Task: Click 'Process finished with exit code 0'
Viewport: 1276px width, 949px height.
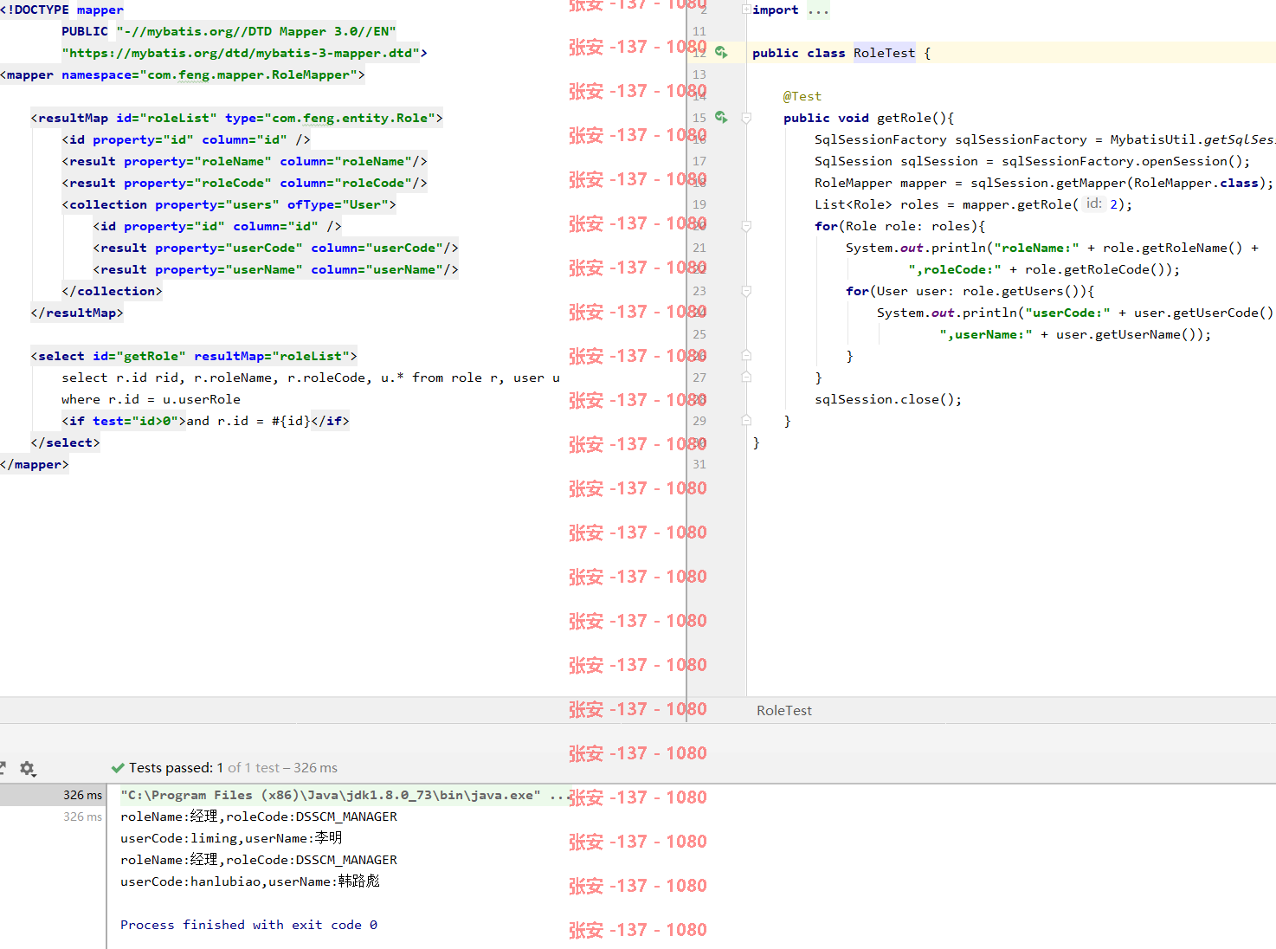Action: (x=248, y=925)
